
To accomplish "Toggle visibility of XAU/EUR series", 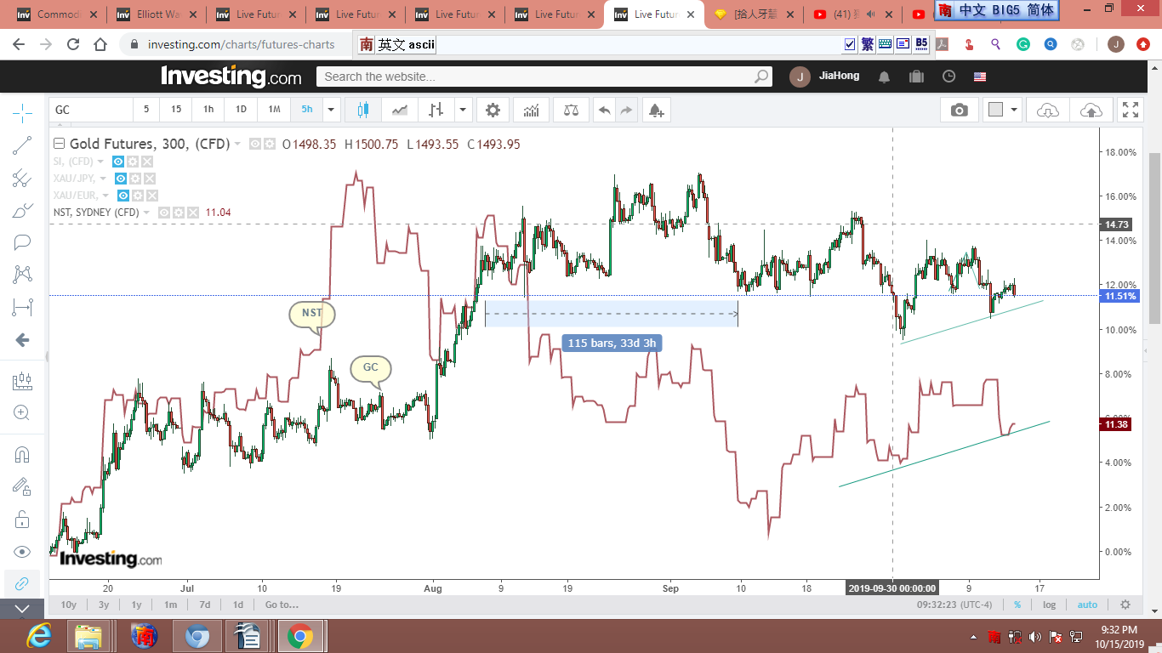I will 123,196.
